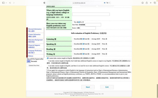Choose Average for Listening
This screenshot has width=158, height=98.
point(91,39)
